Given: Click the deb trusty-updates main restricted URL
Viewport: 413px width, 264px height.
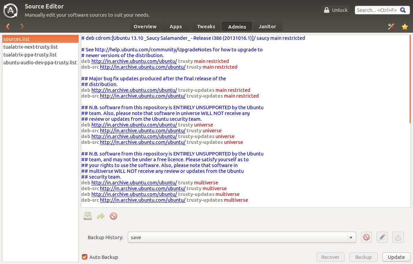Looking at the screenshot, I should click(x=134, y=90).
